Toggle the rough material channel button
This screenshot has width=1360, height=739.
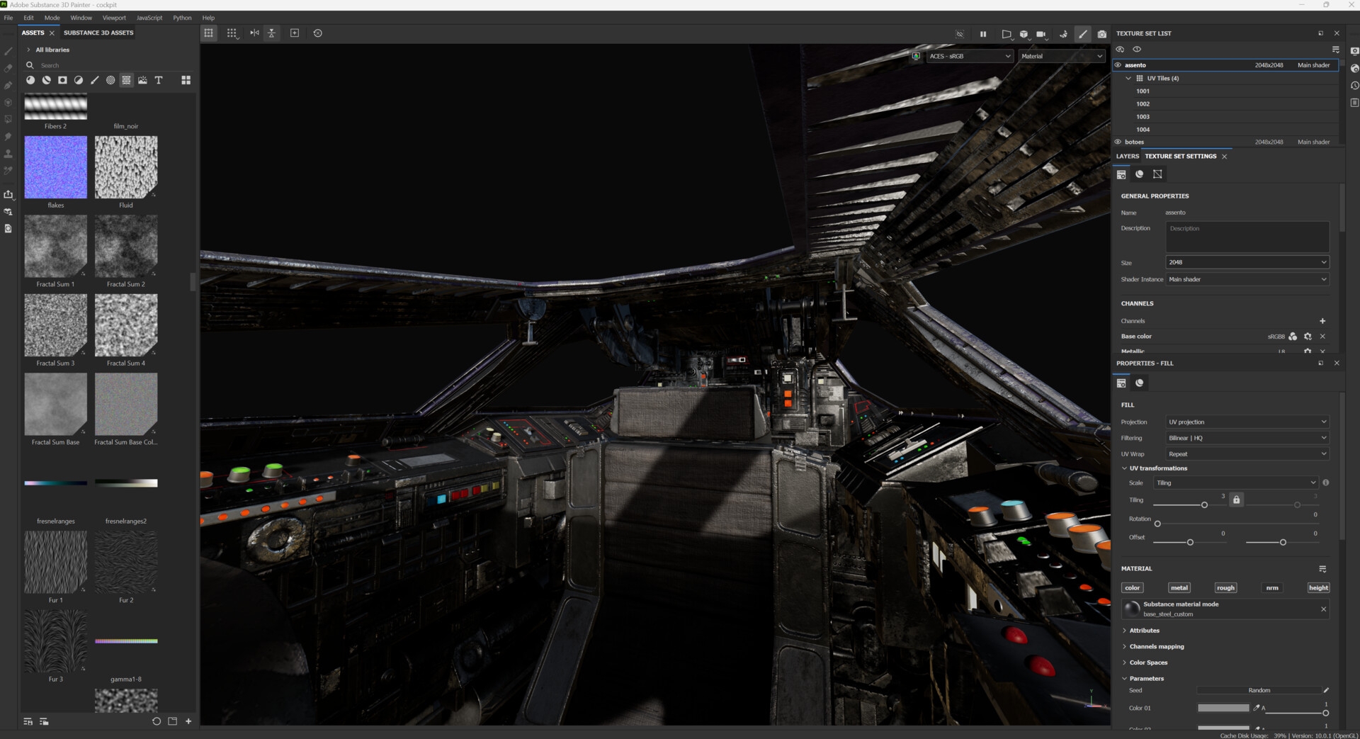pyautogui.click(x=1225, y=587)
